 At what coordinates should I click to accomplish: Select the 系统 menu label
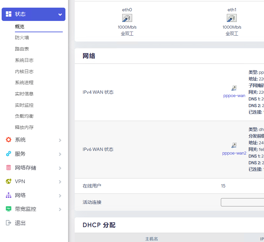[x=20, y=140]
